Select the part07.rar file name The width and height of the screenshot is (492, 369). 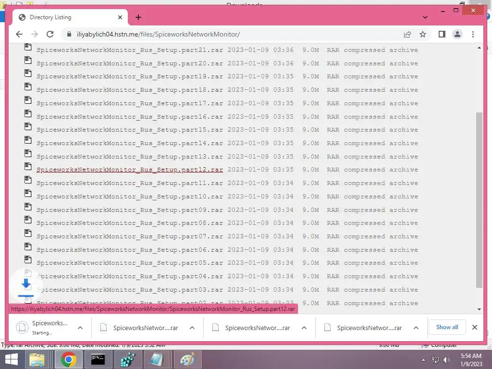click(x=130, y=236)
